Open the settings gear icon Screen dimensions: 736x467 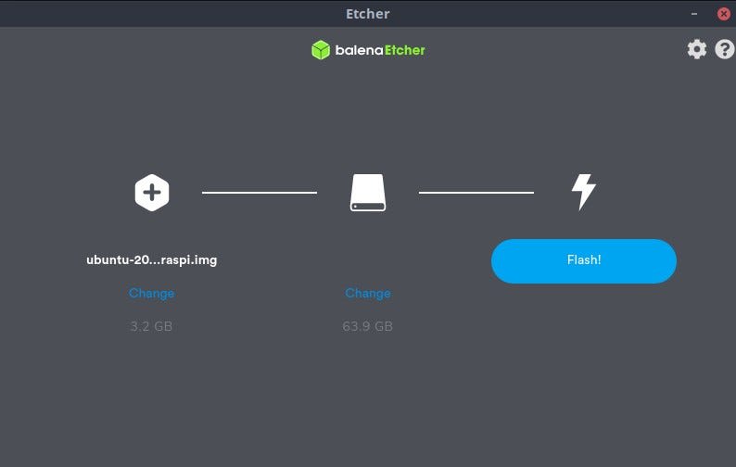(696, 49)
